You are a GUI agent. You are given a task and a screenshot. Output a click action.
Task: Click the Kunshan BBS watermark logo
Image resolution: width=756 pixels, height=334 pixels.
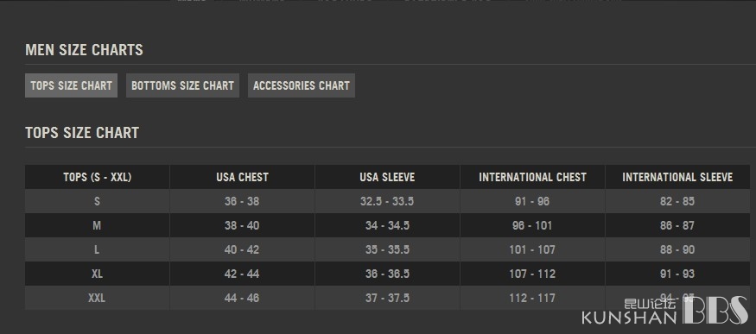coord(665,311)
